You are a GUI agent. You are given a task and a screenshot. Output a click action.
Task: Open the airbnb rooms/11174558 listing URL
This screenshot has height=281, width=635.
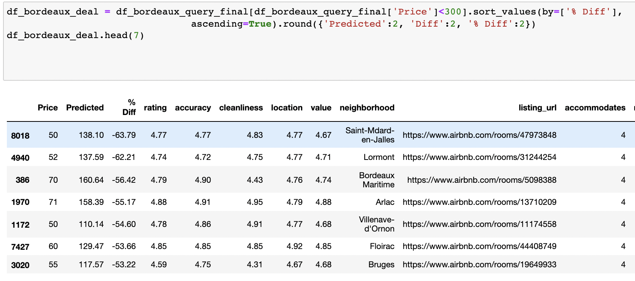coord(480,224)
